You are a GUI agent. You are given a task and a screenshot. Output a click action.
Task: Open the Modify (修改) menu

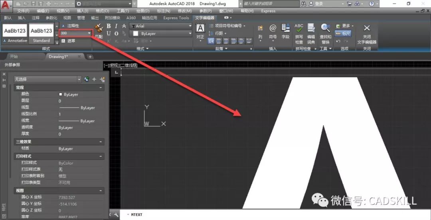[185, 11]
